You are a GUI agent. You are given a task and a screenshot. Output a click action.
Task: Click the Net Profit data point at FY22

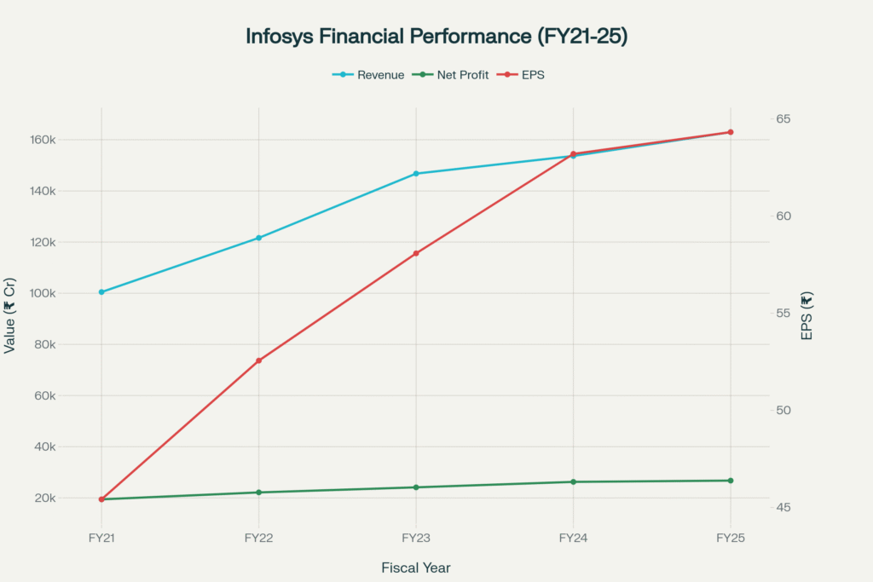(259, 493)
